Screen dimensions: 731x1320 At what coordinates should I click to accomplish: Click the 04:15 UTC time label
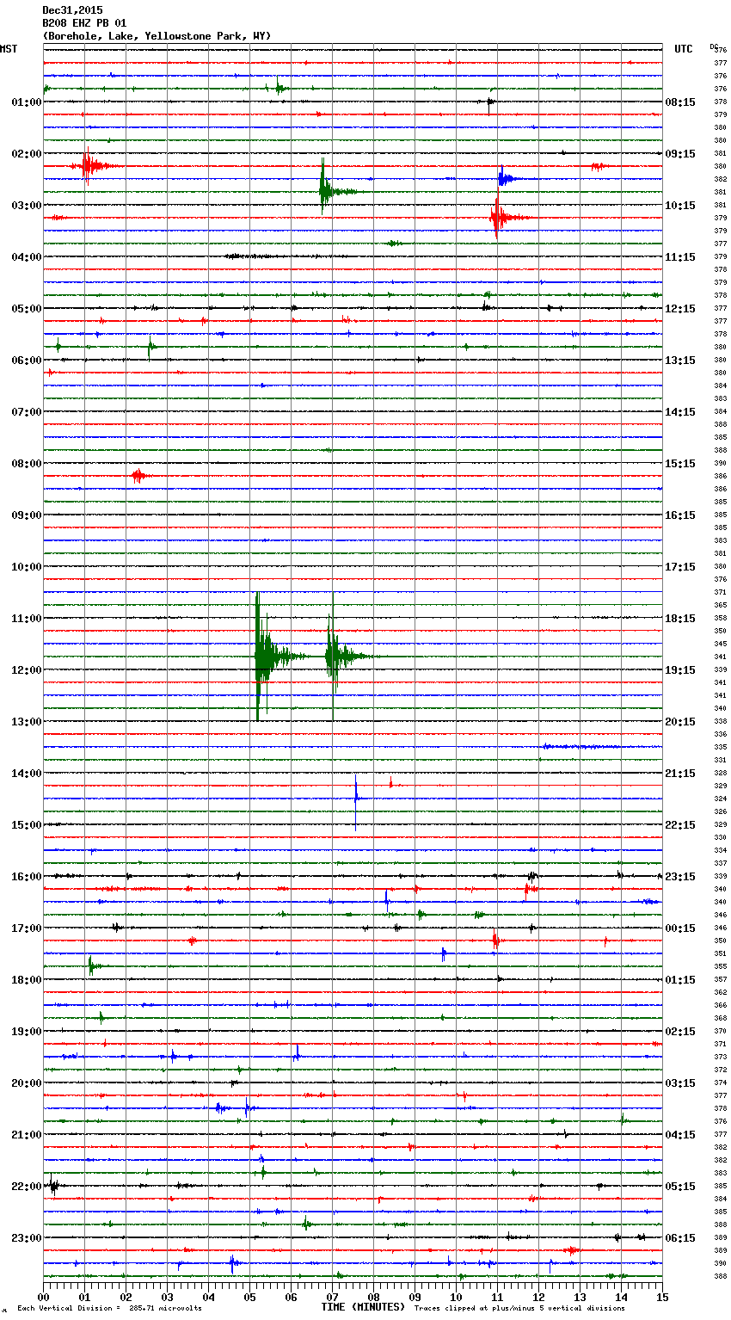680,1135
